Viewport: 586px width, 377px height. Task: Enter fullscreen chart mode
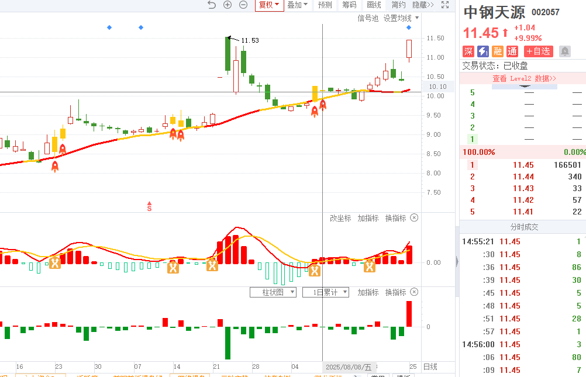[x=444, y=5]
